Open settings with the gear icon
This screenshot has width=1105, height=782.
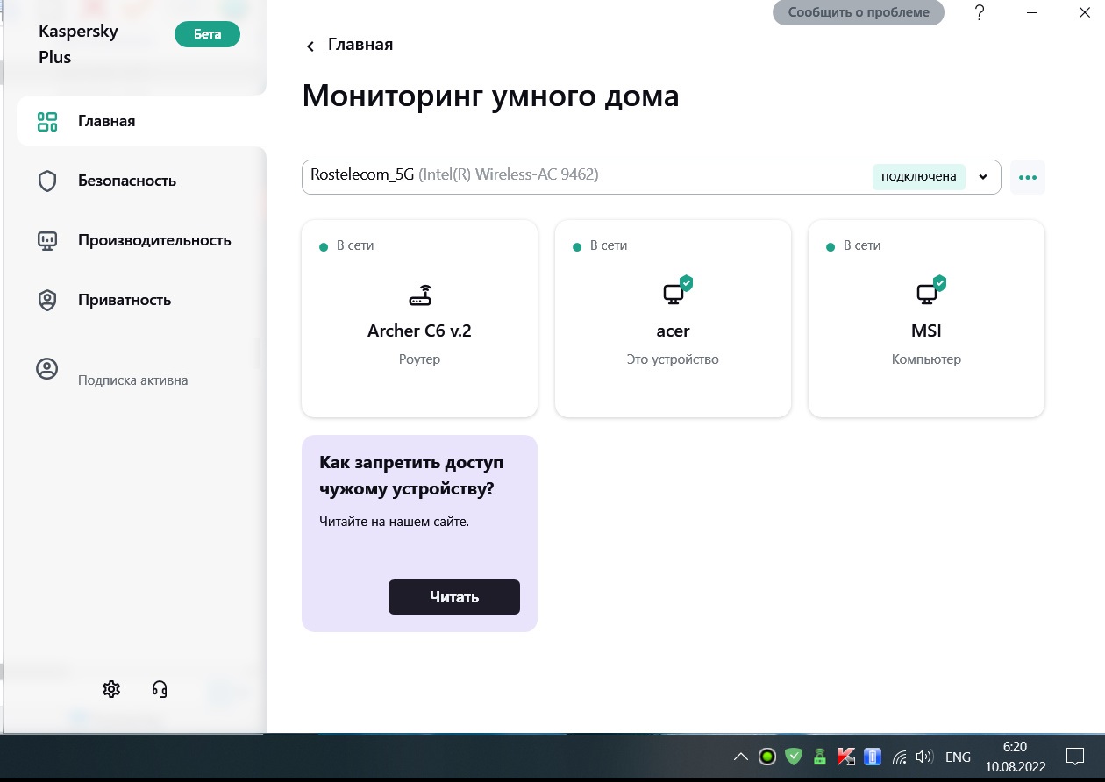pyautogui.click(x=111, y=689)
